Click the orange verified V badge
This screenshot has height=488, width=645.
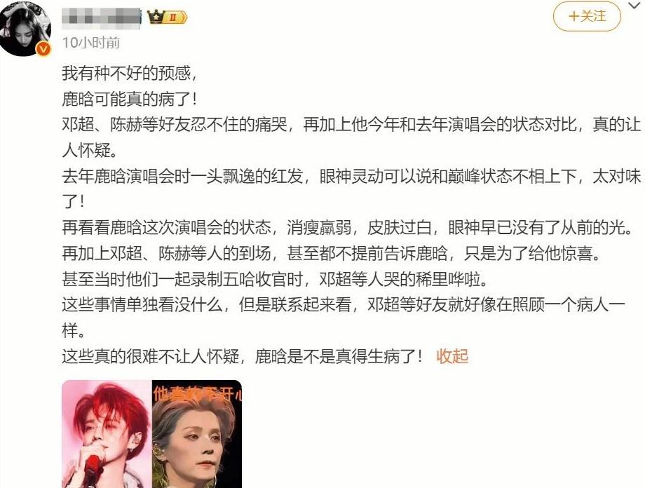(x=43, y=49)
